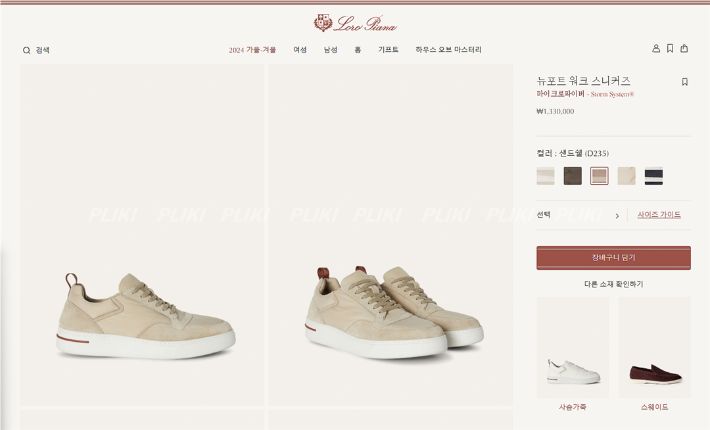710x430 pixels.
Task: Open the 여성 menu
Action: pos(300,50)
